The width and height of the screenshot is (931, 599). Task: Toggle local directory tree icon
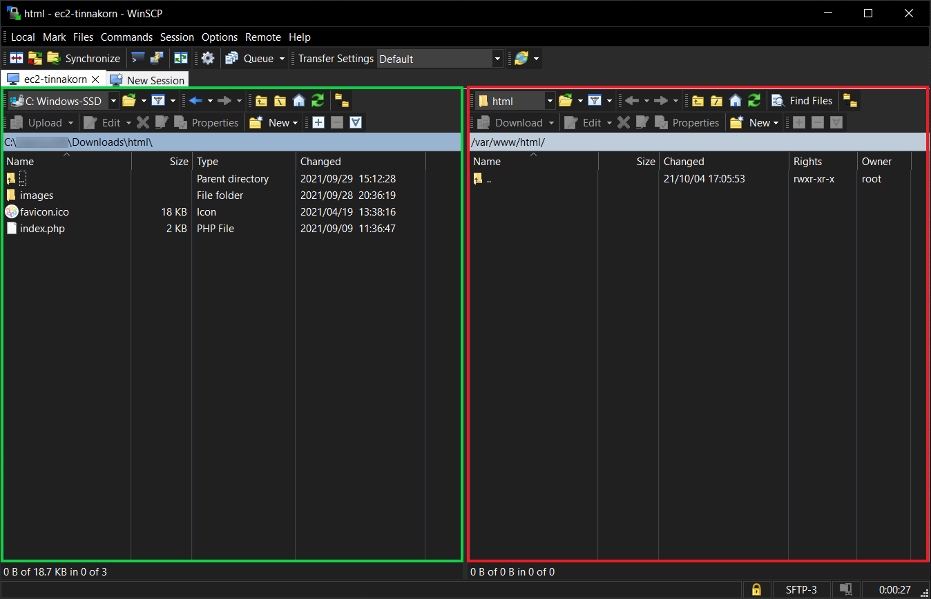[342, 101]
